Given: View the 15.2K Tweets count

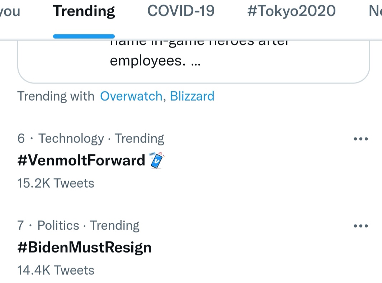Looking at the screenshot, I should [56, 183].
